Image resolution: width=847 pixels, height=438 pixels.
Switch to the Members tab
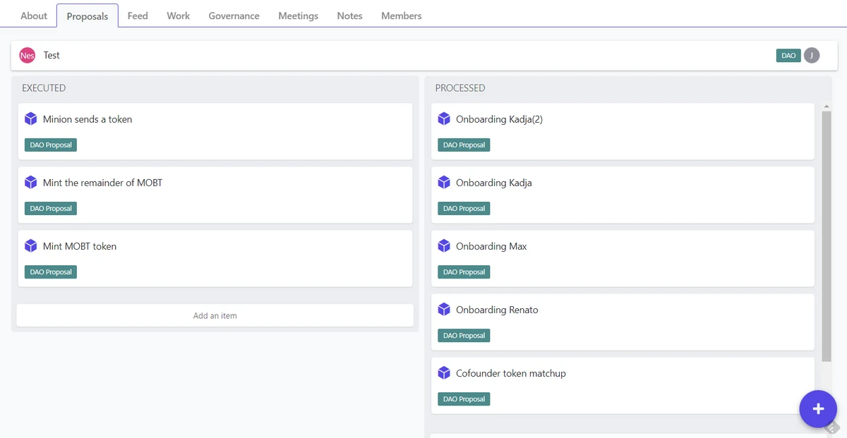(x=401, y=15)
